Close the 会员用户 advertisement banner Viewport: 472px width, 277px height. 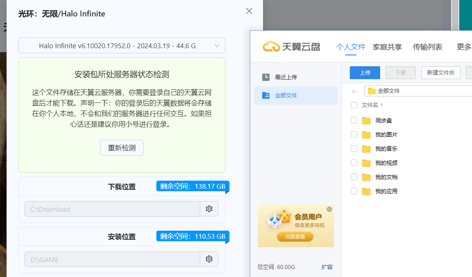pyautogui.click(x=329, y=209)
